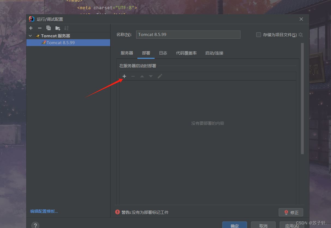Image resolution: width=331 pixels, height=228 pixels.
Task: Confirm with the 确定 button
Action: point(235,225)
